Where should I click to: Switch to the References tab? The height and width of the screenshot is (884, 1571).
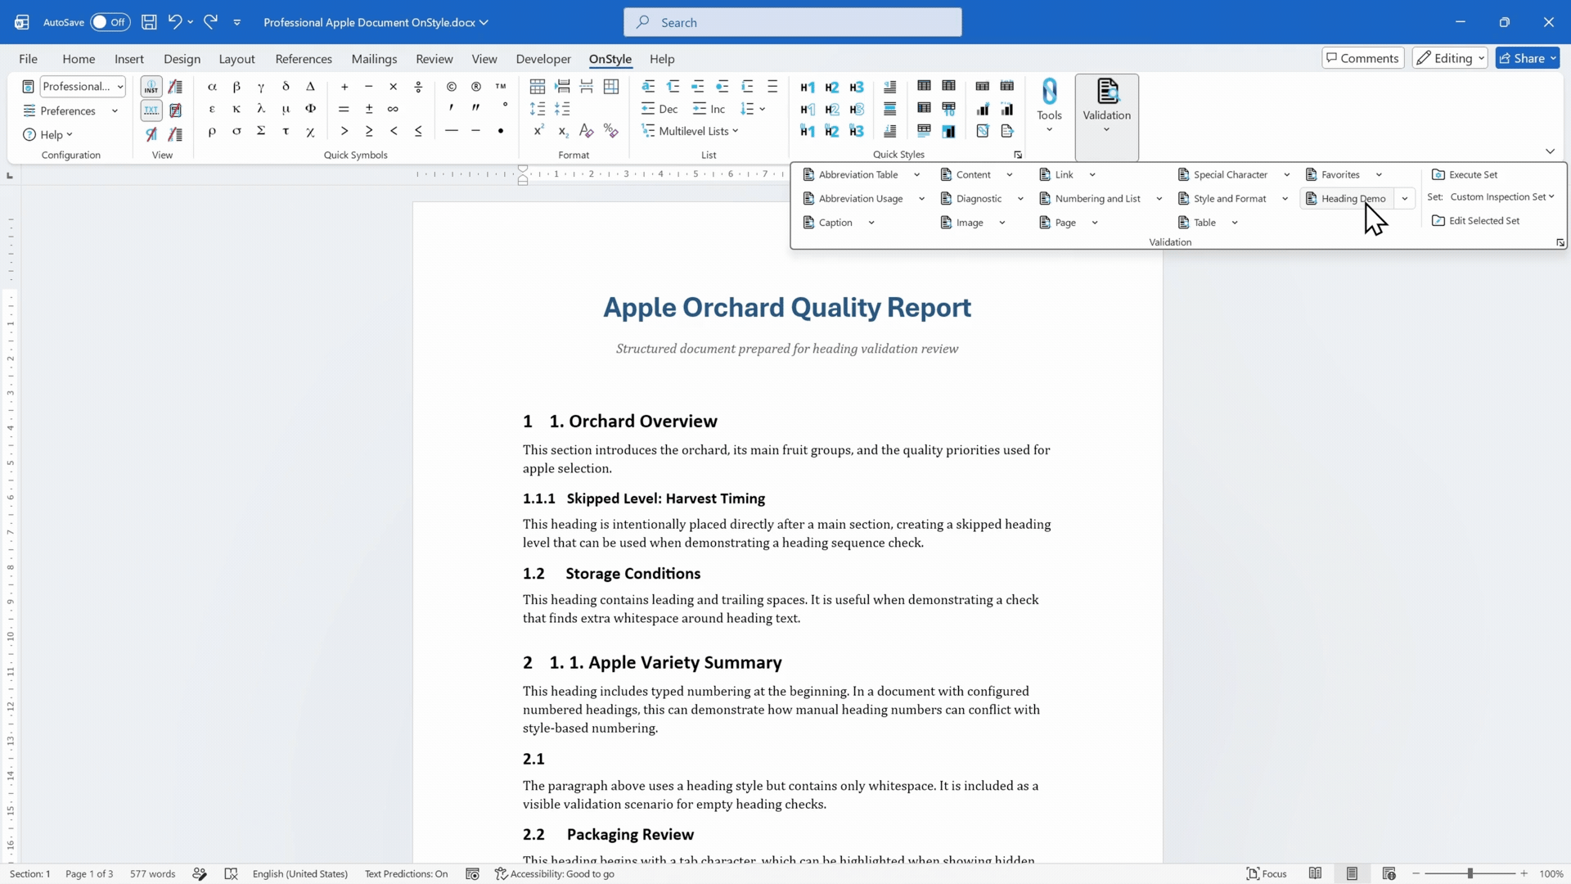[304, 59]
